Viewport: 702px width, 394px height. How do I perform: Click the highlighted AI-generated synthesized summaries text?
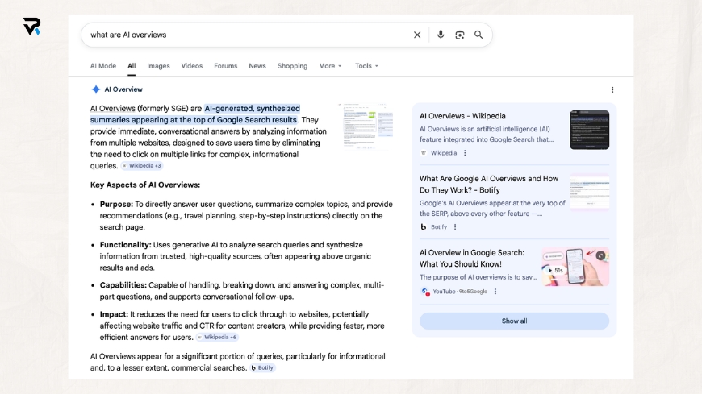194,114
